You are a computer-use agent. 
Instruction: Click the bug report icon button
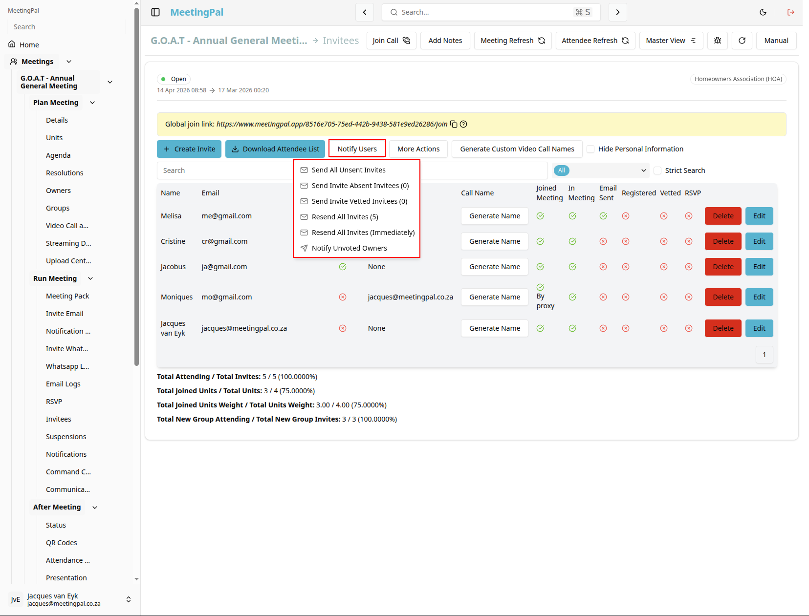coord(718,41)
